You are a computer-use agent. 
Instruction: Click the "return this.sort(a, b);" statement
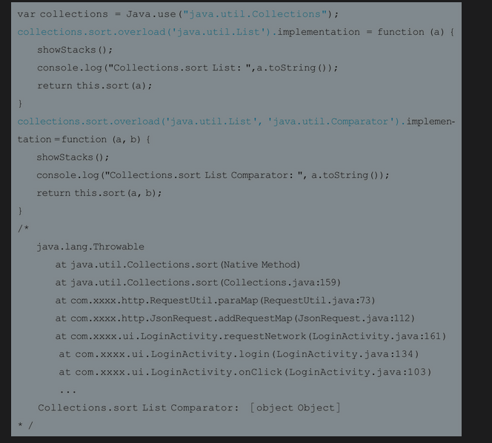click(x=99, y=193)
